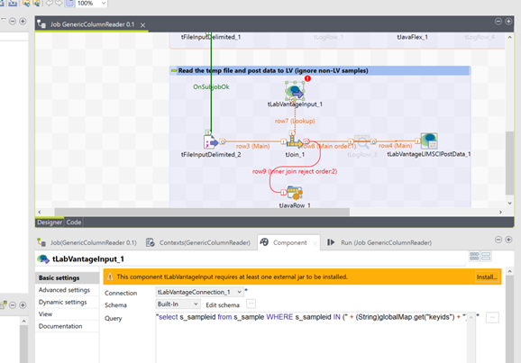Maximize the job designer editor area

tap(508, 22)
